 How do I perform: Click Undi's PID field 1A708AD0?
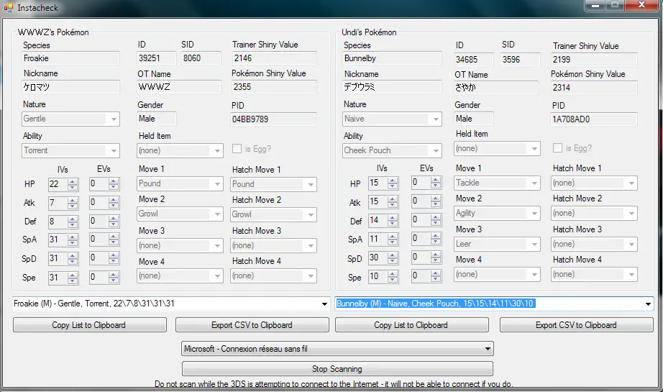click(594, 119)
